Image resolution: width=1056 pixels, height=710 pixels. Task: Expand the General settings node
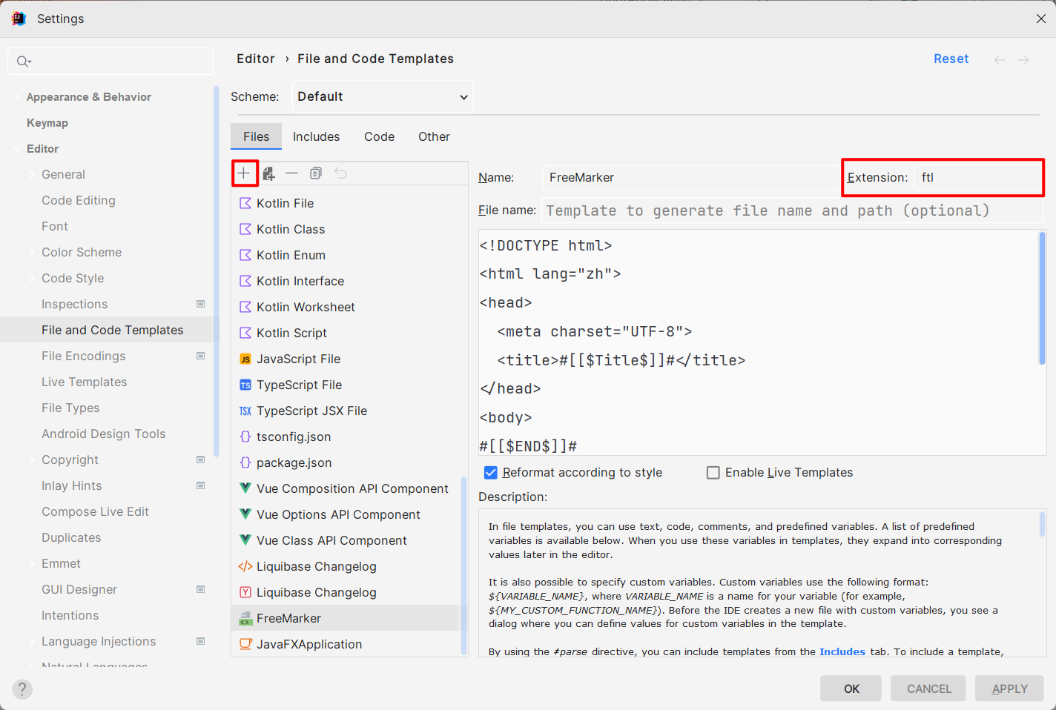pyautogui.click(x=32, y=175)
